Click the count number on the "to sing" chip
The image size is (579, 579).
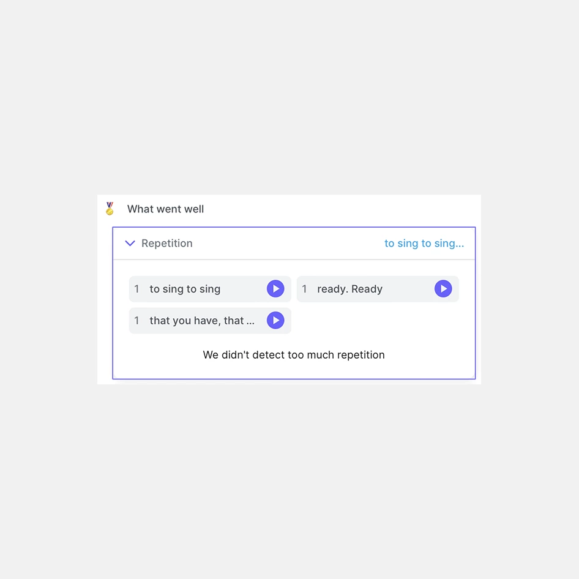(136, 289)
